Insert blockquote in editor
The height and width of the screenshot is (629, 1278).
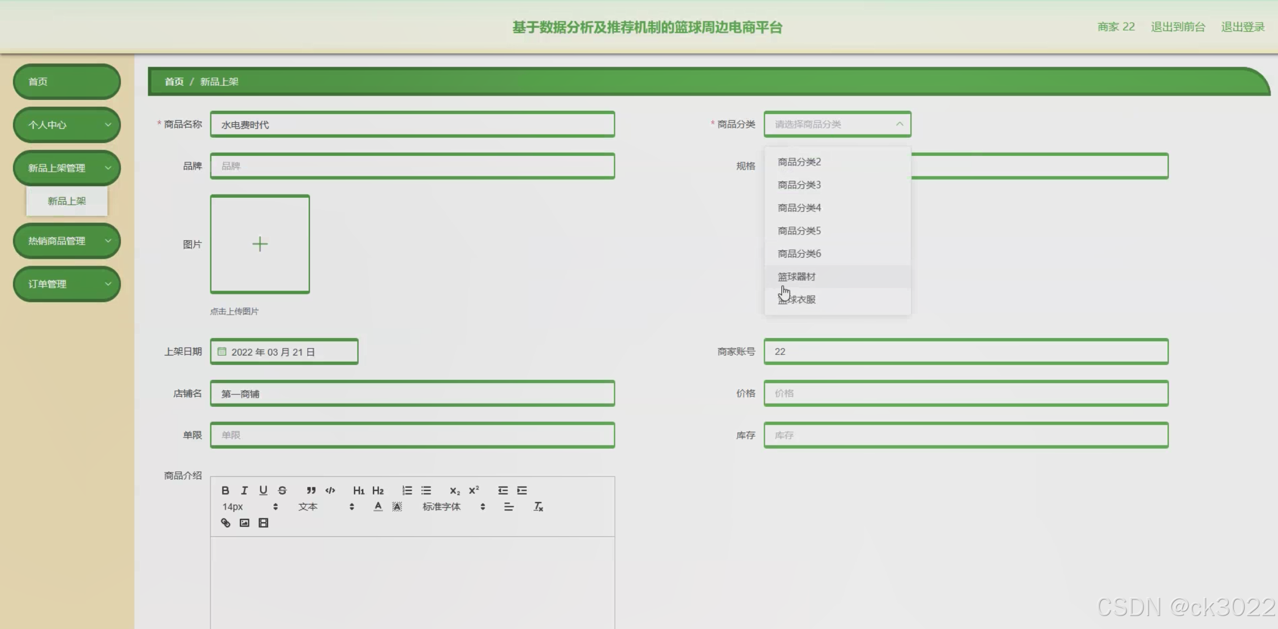tap(311, 491)
